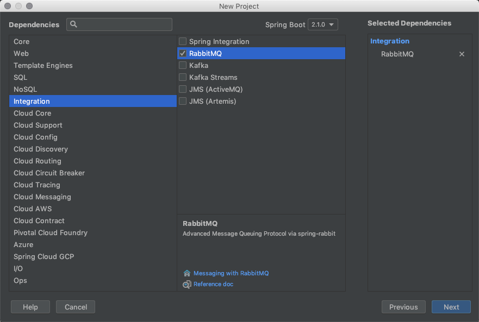This screenshot has height=322, width=479.
Task: Click the Cancel button
Action: pyautogui.click(x=75, y=307)
